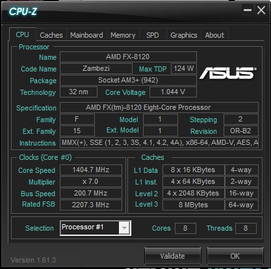Click the L1 Inst. 4 x 64 KBytes value
This screenshot has height=269, width=271.
(x=193, y=181)
